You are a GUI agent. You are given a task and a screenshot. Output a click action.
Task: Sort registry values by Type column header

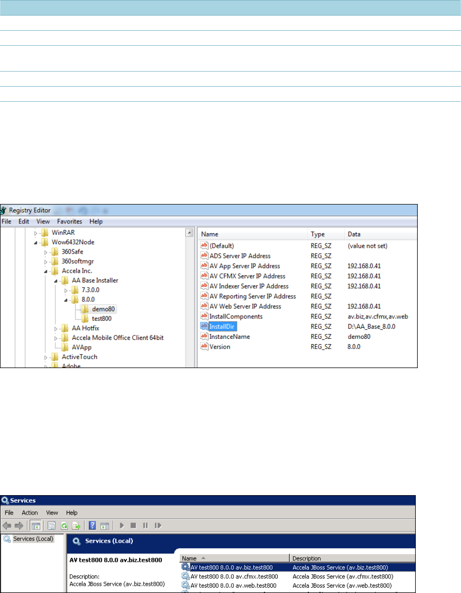pos(325,234)
